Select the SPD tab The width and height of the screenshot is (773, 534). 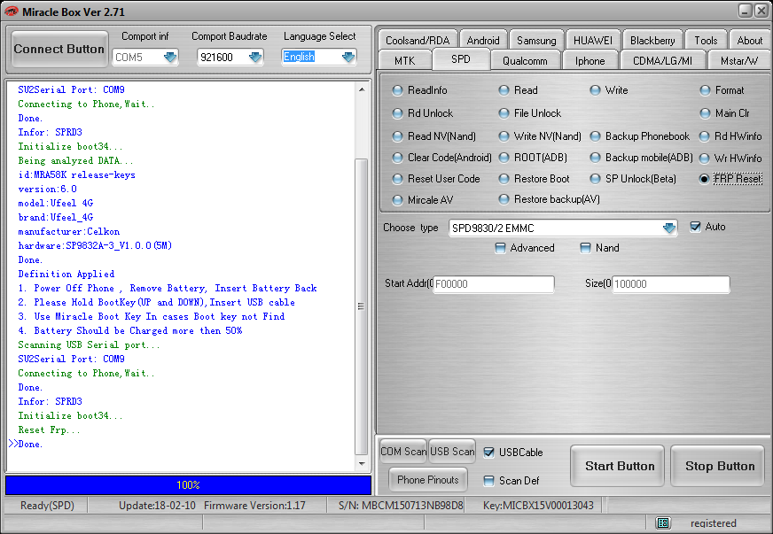pos(461,59)
